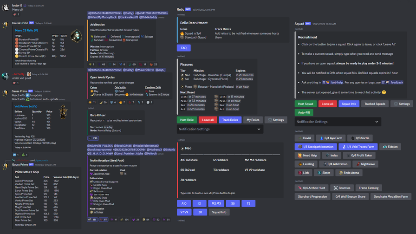The height and width of the screenshot is (234, 416).
Task: View the Meso C5 relic thumbnail image
Action: click(76, 36)
